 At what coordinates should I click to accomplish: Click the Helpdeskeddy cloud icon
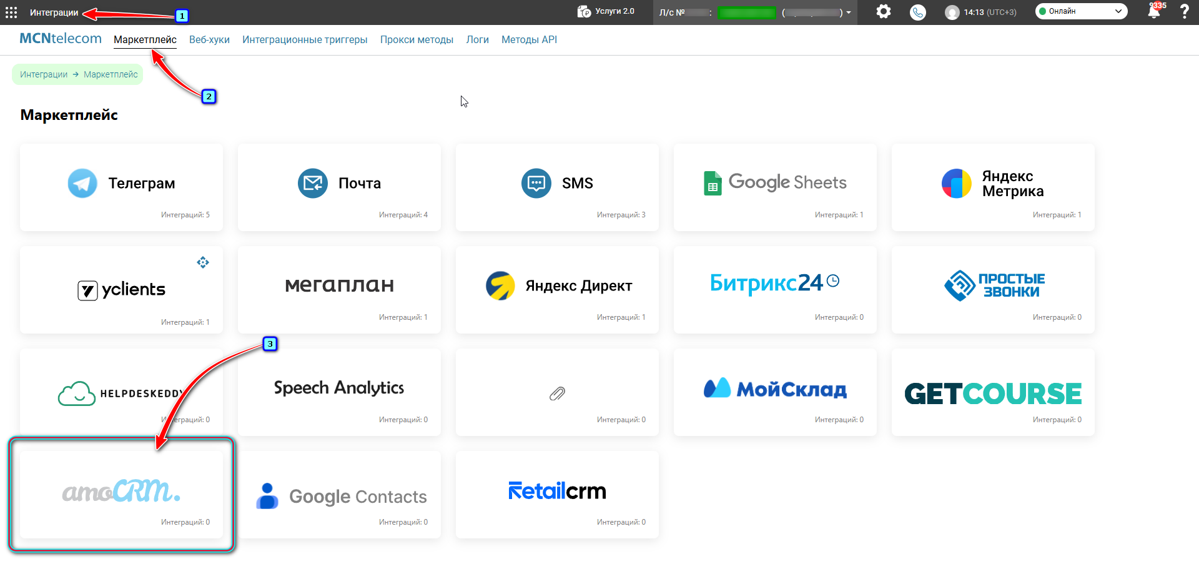[77, 393]
